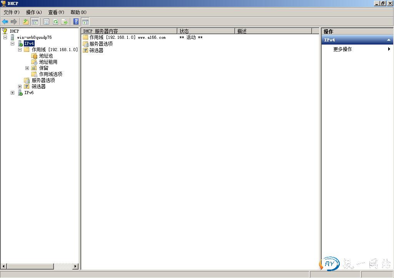Click the Export list toolbar icon
Viewport: 394px width, 278px height.
[x=64, y=22]
